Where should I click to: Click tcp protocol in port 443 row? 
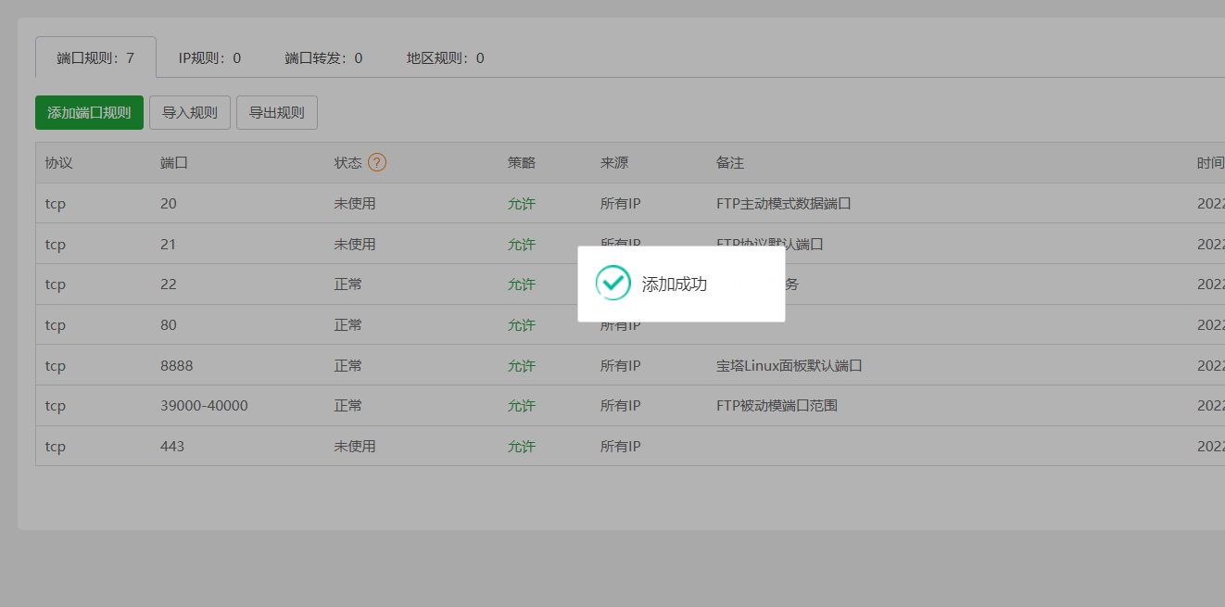pyautogui.click(x=56, y=447)
